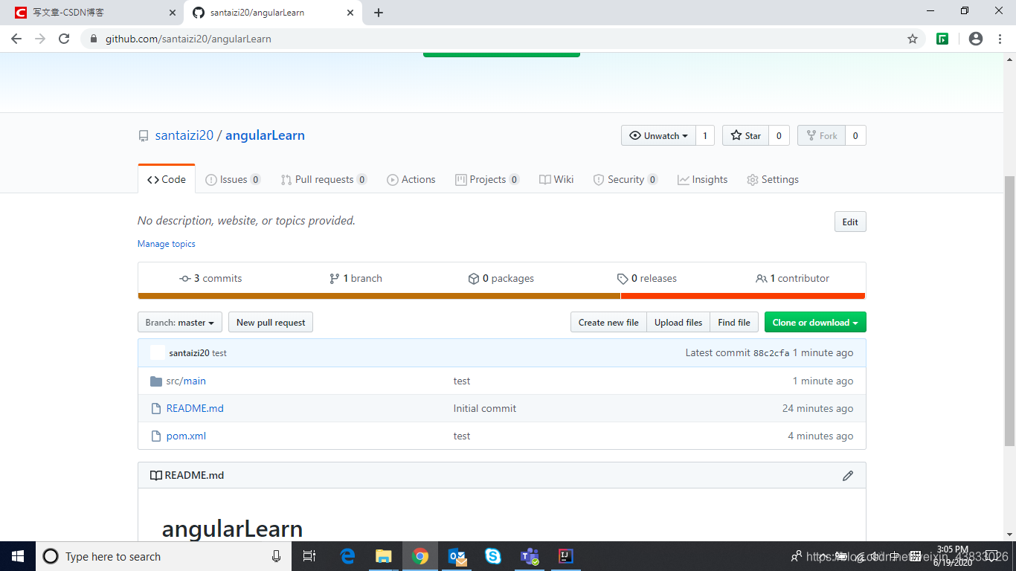Open a new browser tab

pyautogui.click(x=379, y=13)
